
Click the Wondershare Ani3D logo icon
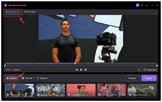5,5
